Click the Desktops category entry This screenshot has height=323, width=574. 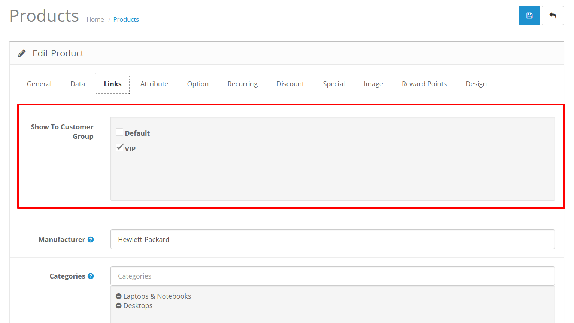pyautogui.click(x=138, y=306)
